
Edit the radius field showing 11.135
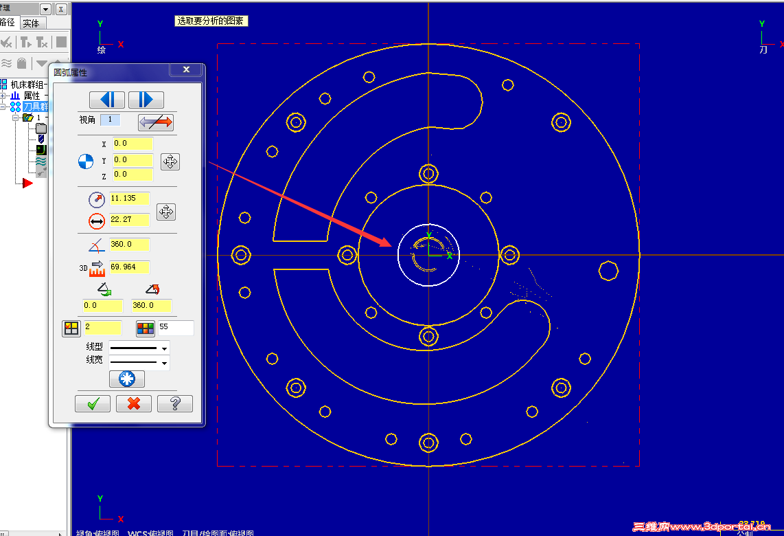(130, 199)
